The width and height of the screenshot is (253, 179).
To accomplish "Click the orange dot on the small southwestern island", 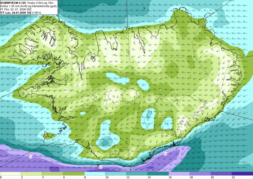I will pos(46,137).
